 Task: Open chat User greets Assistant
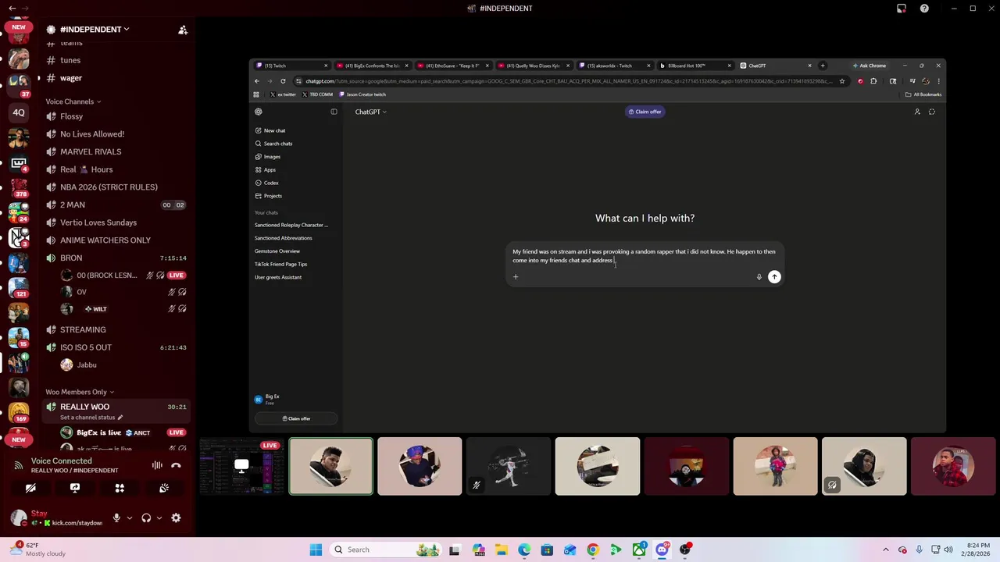[278, 277]
